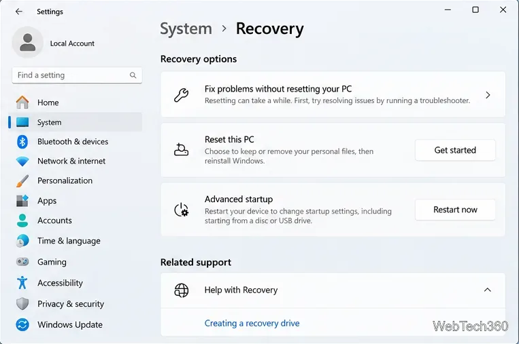This screenshot has width=519, height=344.
Task: Click the Home house icon
Action: [22, 102]
